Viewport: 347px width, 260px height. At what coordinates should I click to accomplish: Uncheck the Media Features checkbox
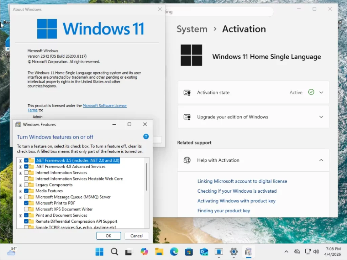click(26, 191)
